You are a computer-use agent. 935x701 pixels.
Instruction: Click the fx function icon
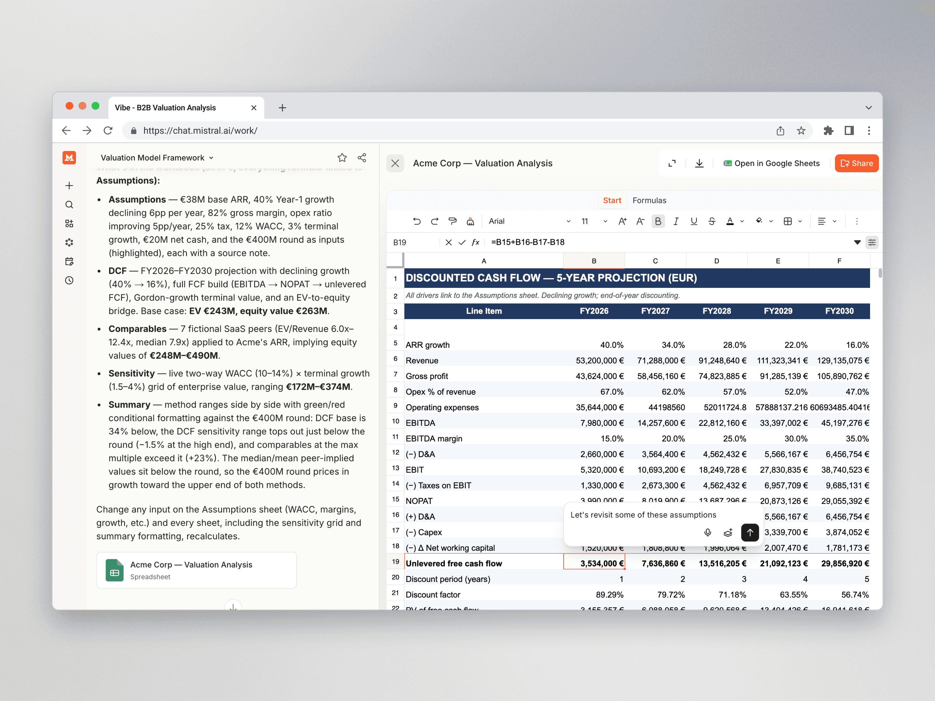click(x=476, y=242)
